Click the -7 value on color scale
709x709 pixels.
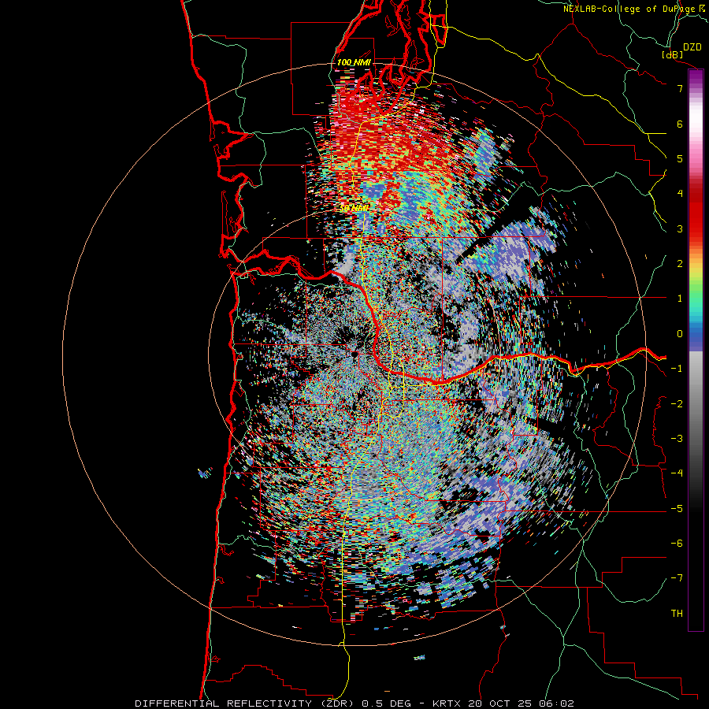[677, 578]
